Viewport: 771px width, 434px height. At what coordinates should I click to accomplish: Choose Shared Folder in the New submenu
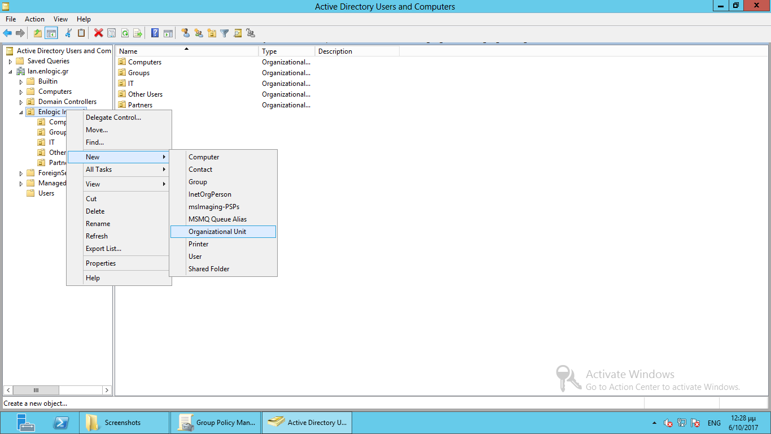[223, 269]
